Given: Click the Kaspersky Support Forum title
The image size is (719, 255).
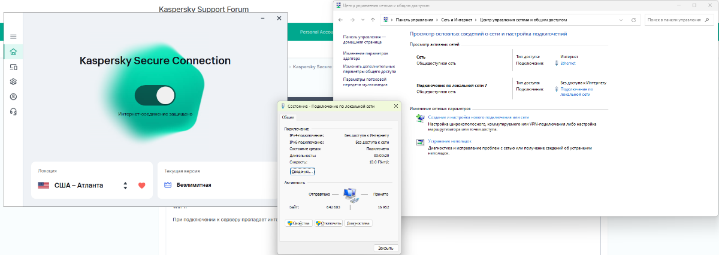Looking at the screenshot, I should tap(204, 10).
